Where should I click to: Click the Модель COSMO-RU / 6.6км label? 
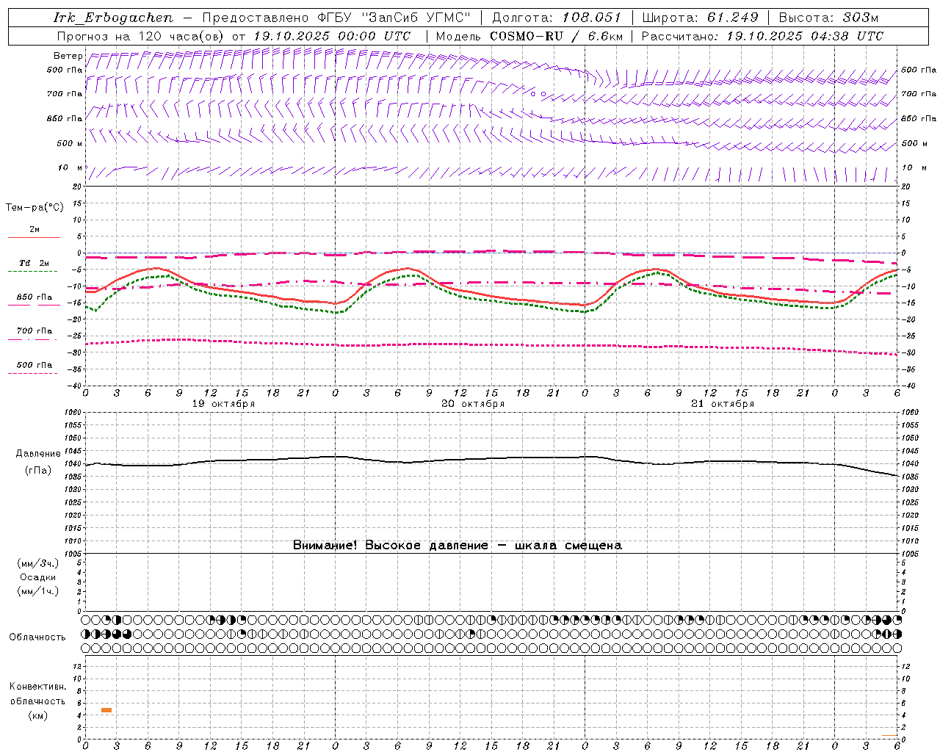(529, 36)
